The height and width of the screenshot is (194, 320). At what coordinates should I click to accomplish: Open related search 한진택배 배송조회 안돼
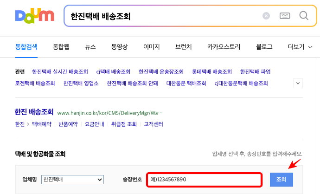coord(133,84)
